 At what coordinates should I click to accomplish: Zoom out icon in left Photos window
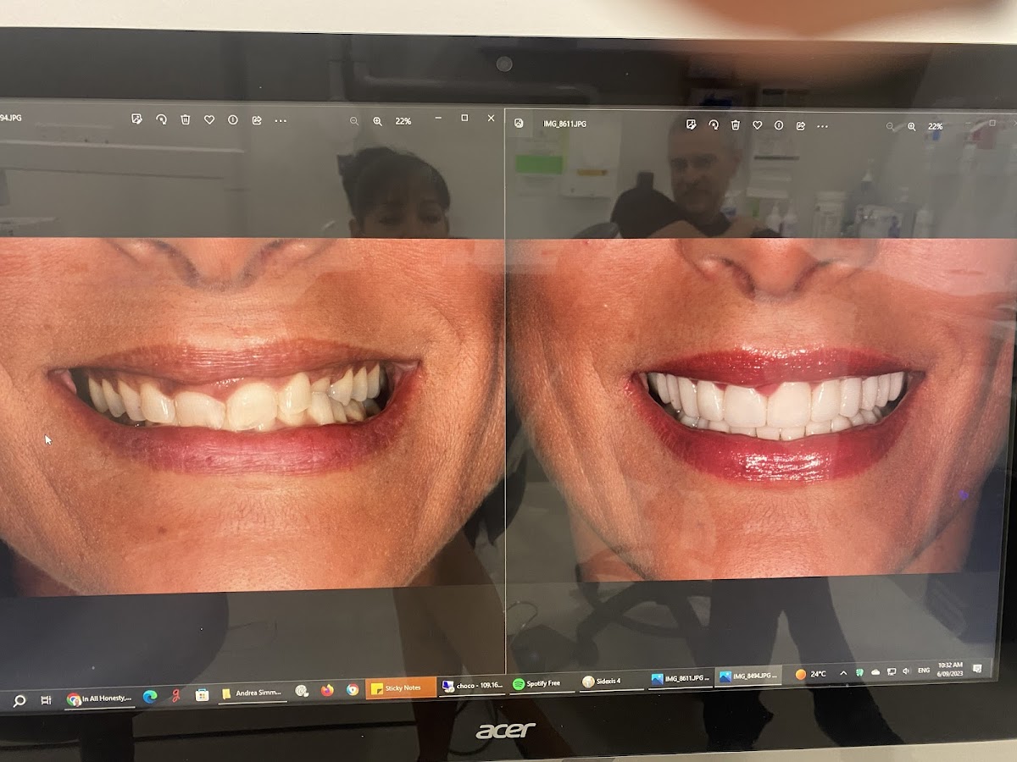pos(354,121)
